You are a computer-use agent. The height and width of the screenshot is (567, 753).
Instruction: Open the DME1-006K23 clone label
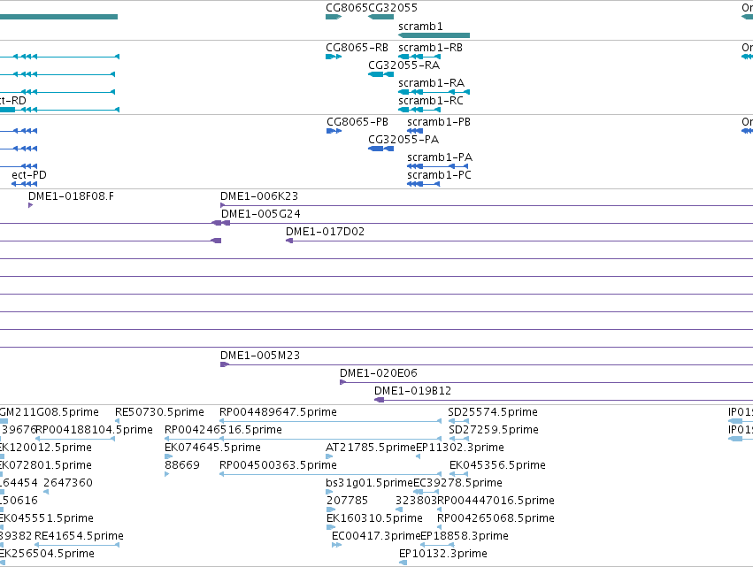[259, 196]
